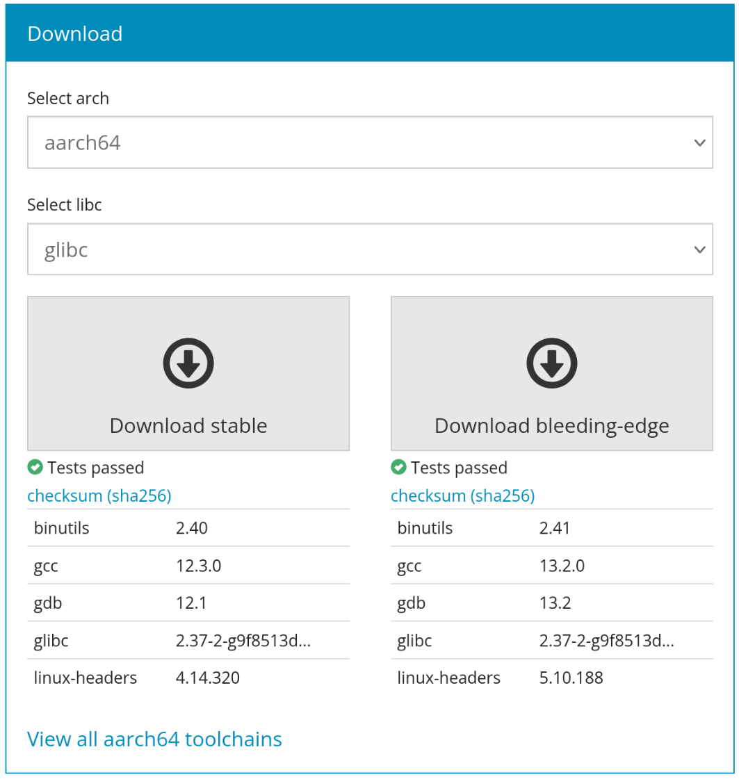Expand the Select libc dropdown showing glibc
This screenshot has width=739, height=779.
coord(370,249)
